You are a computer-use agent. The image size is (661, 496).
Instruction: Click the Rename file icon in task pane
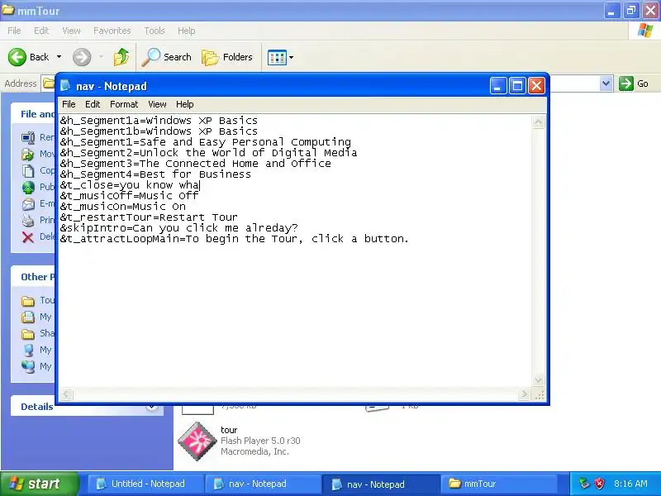tap(28, 137)
